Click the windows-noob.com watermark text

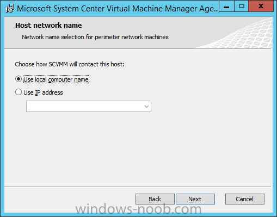(x=138, y=209)
